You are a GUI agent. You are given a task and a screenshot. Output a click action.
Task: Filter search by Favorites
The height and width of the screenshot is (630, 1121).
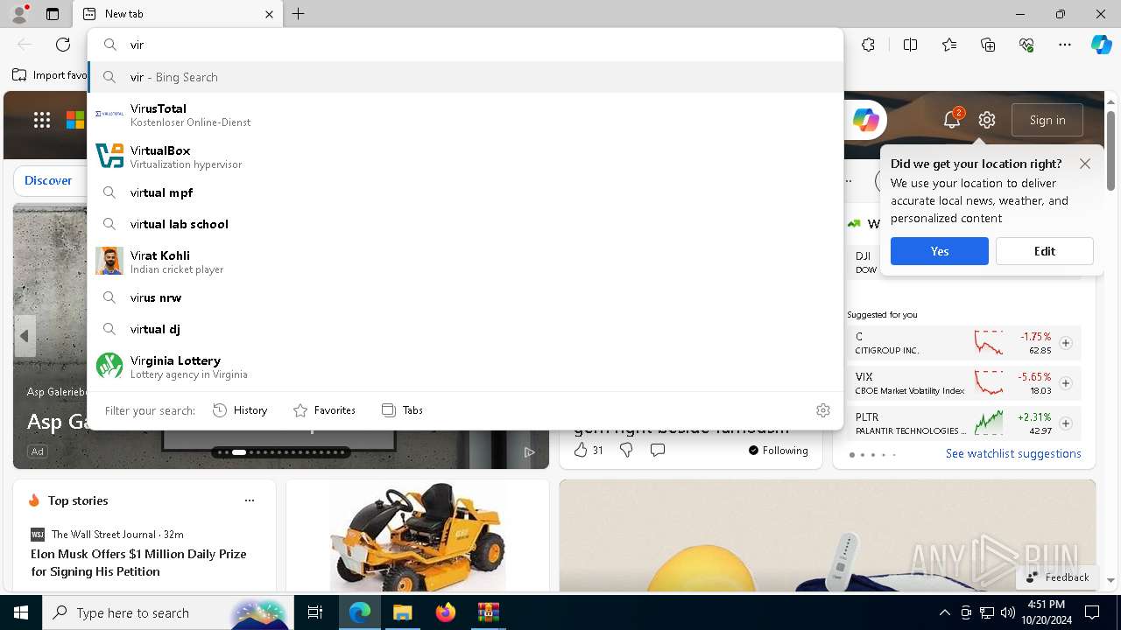coord(324,410)
